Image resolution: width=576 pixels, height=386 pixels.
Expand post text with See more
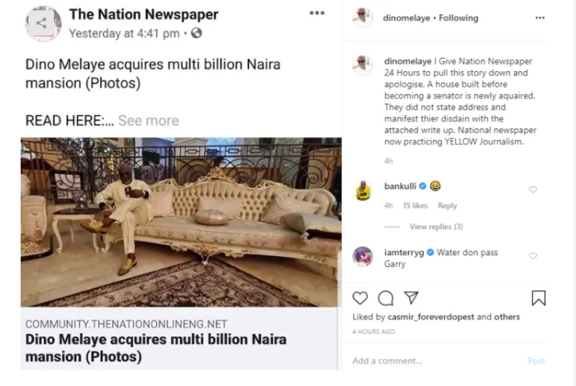tap(148, 120)
